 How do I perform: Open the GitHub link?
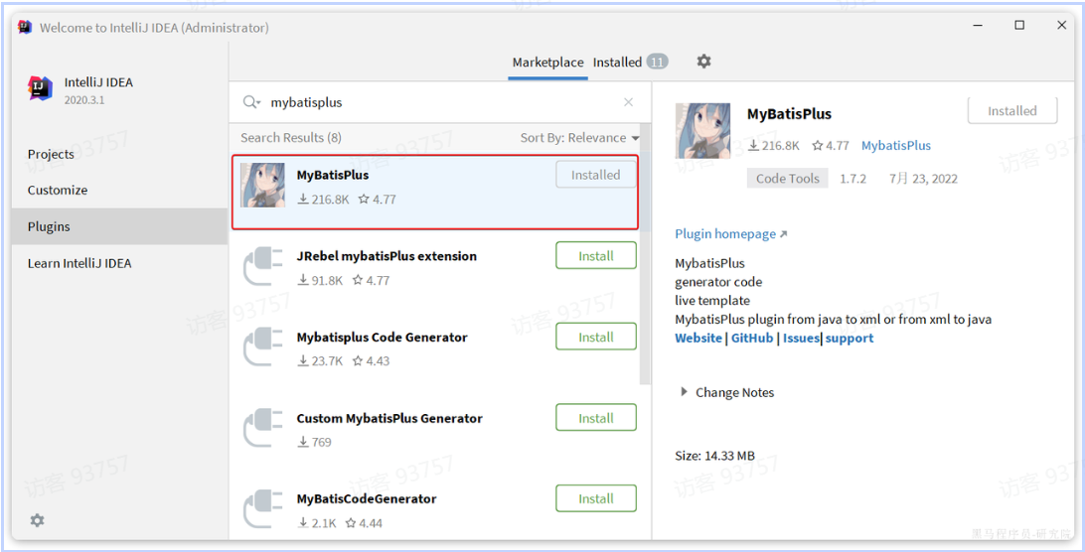752,339
